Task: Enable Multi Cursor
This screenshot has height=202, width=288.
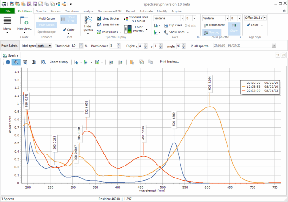Action: coord(47,18)
